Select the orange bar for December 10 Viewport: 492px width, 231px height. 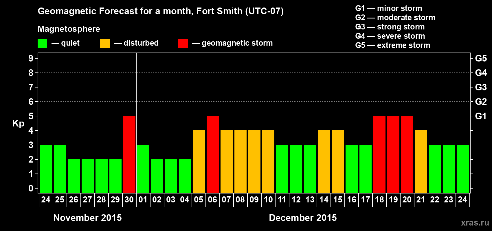click(268, 162)
